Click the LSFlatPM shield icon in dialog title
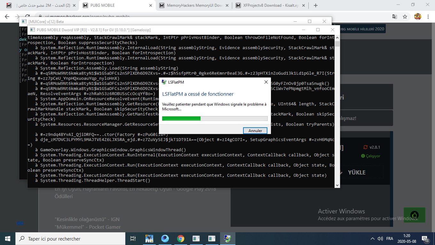The width and height of the screenshot is (435, 245). pyautogui.click(x=164, y=82)
